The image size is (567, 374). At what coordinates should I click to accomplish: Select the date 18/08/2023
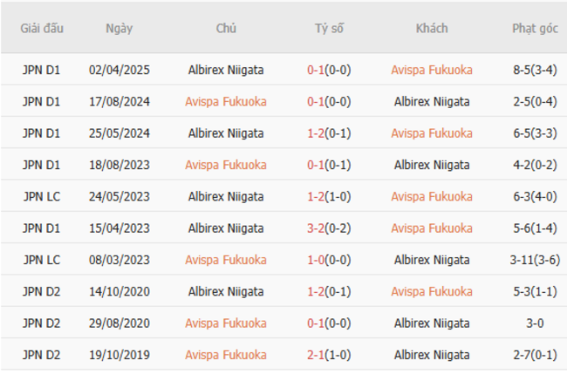[x=119, y=165]
